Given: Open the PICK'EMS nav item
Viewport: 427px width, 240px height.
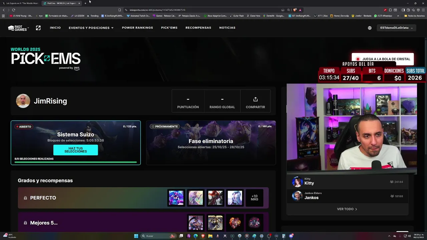Looking at the screenshot, I should click(x=169, y=28).
